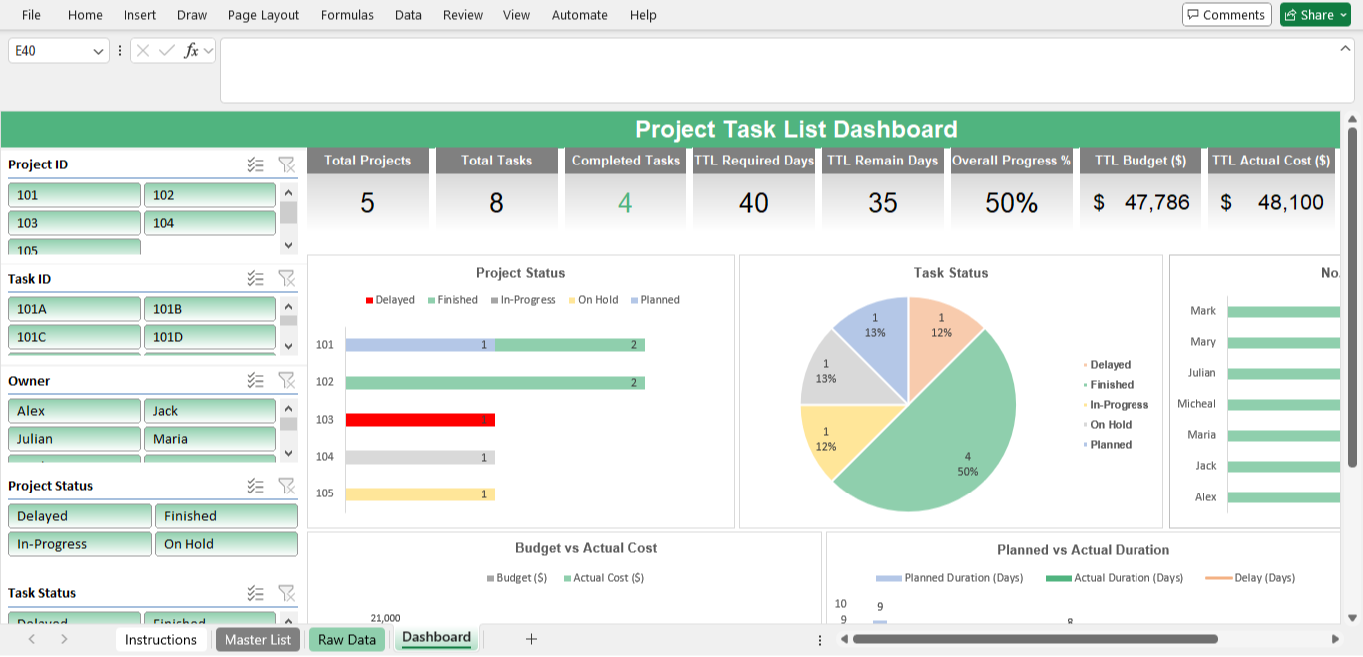
Task: Enable multi-select on the Owner slicer
Action: (256, 380)
